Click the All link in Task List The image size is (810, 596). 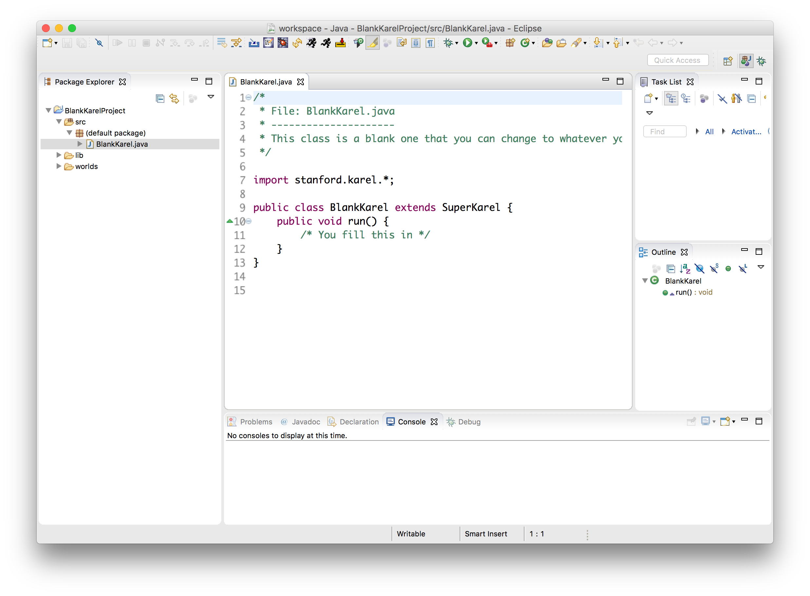click(x=709, y=132)
